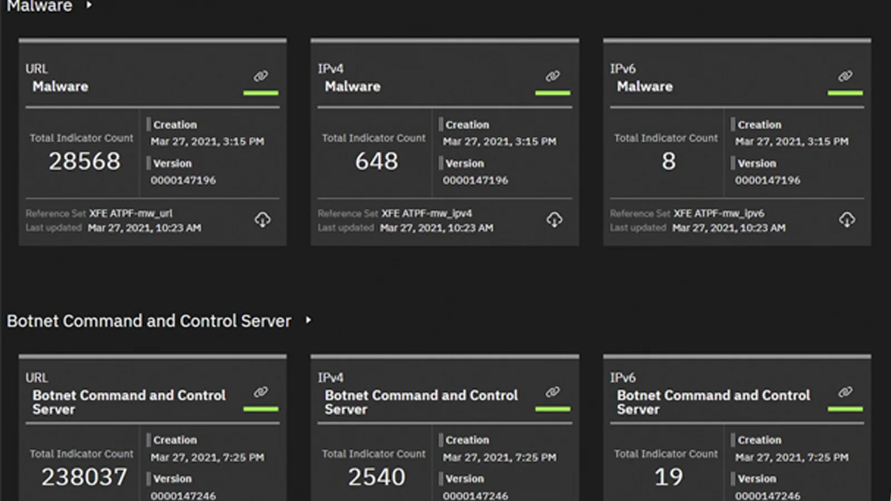Screen dimensions: 891x501
Task: Click link icon on URL Botnet card
Action: (x=261, y=392)
